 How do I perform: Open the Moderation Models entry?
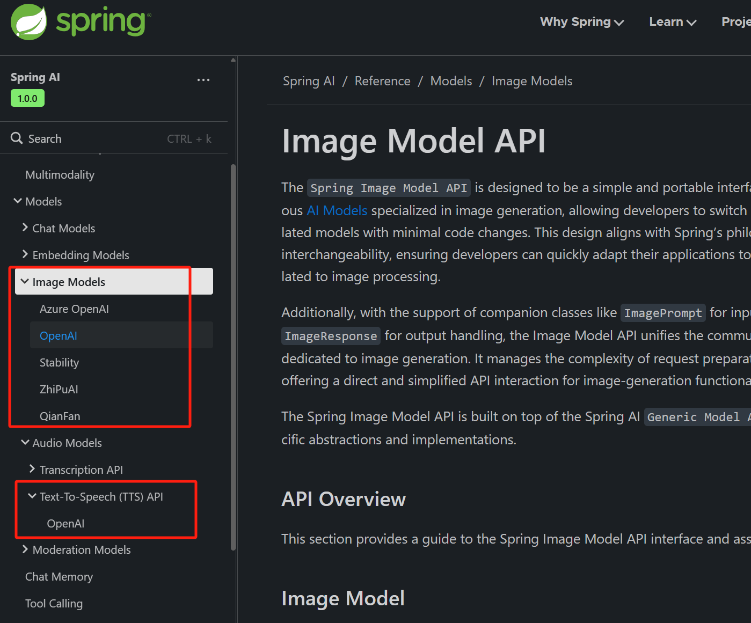pos(82,550)
